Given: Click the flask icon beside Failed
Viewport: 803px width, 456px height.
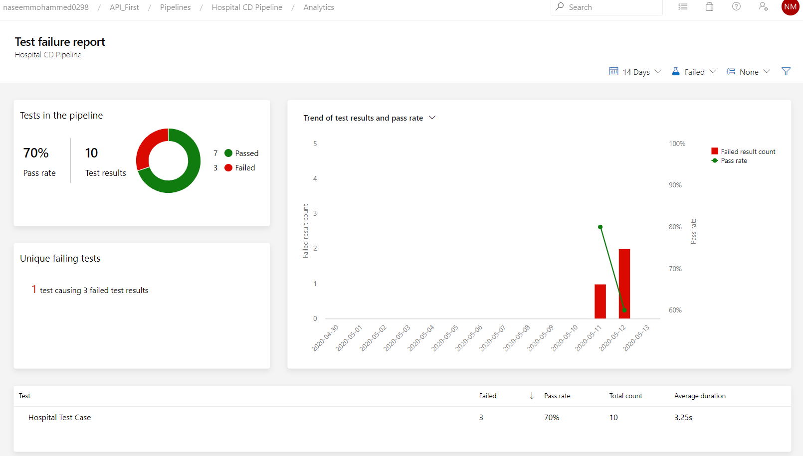Looking at the screenshot, I should pyautogui.click(x=676, y=71).
